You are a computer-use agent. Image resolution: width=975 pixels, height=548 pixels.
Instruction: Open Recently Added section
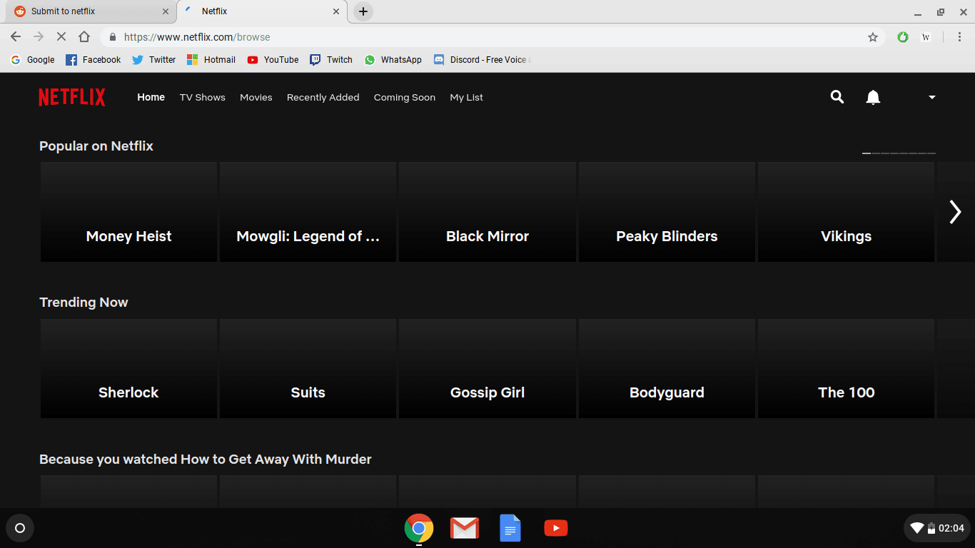pyautogui.click(x=323, y=97)
